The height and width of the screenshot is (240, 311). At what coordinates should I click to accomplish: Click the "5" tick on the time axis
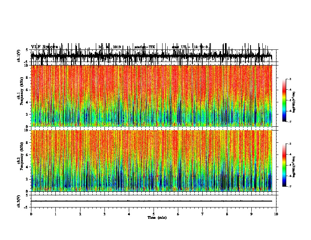(x=154, y=214)
